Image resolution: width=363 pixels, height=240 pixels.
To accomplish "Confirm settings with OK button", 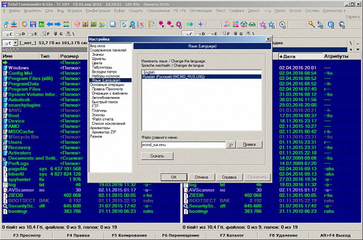I will (x=174, y=177).
